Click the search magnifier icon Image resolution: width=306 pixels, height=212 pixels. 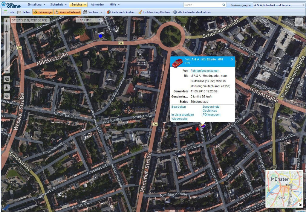[224, 5]
